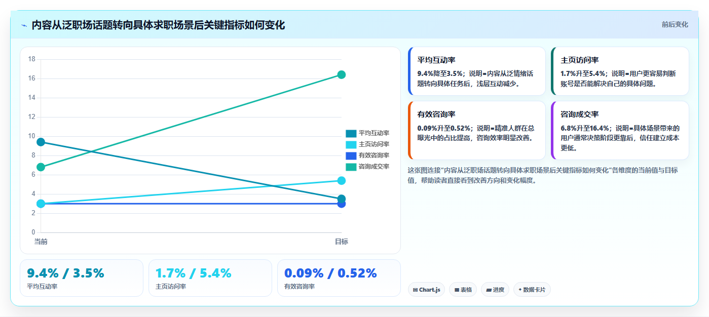Viewport: 709px width, 317px height.
Task: Click the lightning icon beside the header title
Action: coord(24,25)
